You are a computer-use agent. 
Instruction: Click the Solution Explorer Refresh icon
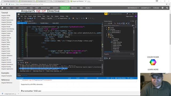(x=120, y=23)
